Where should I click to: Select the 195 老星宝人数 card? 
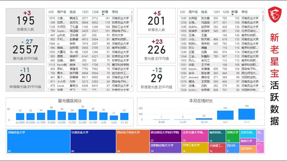(x=25, y=21)
